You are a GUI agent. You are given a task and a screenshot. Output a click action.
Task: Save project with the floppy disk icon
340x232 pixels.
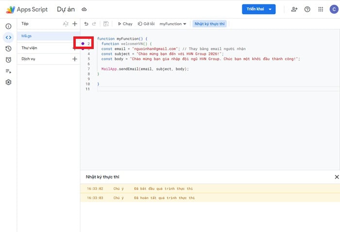coord(106,23)
